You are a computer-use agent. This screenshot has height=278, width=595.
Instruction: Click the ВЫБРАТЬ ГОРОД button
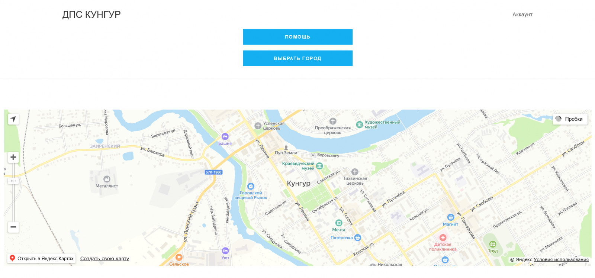(297, 58)
